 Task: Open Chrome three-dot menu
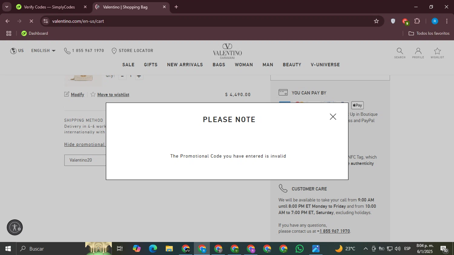(x=447, y=21)
